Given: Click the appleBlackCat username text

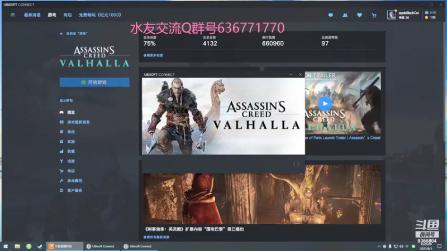Looking at the screenshot, I should click(x=408, y=13).
